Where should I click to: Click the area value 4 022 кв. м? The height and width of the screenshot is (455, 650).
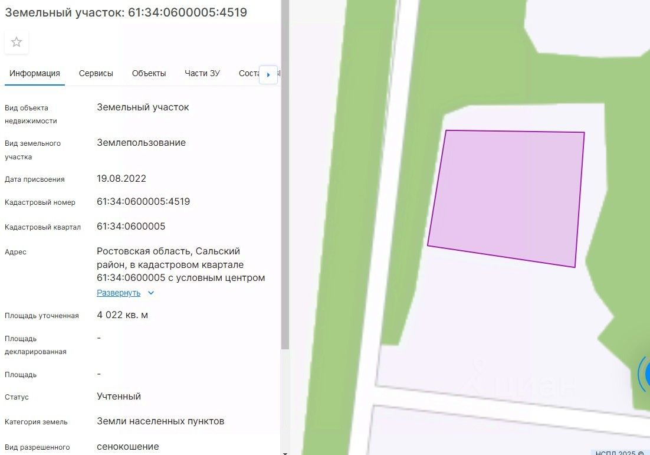click(122, 315)
